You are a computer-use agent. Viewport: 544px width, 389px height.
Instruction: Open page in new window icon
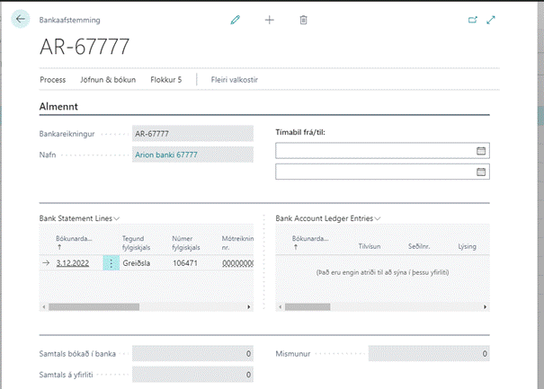click(x=473, y=20)
